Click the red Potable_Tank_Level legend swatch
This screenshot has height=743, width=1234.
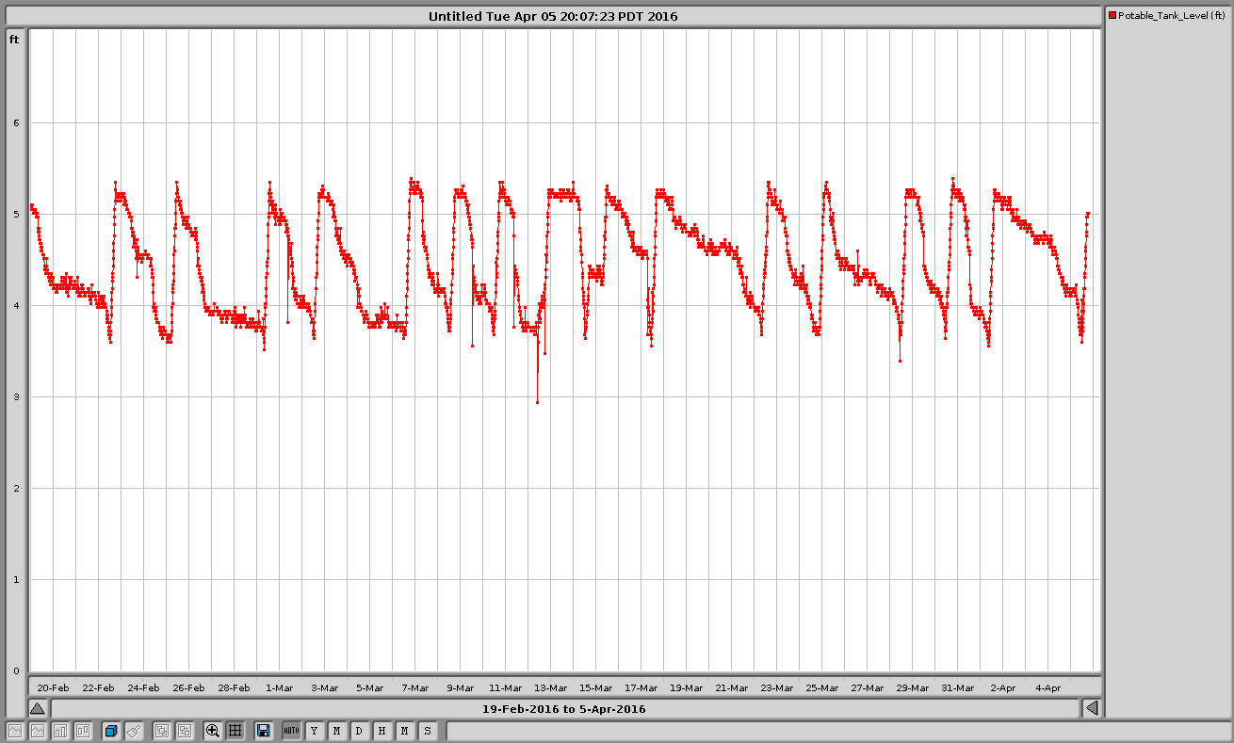point(1112,16)
